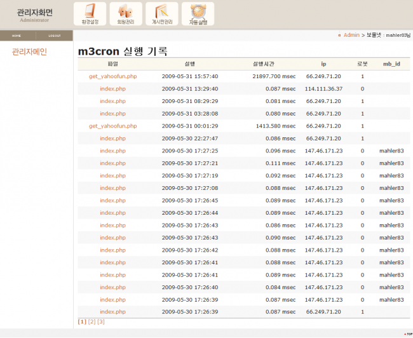Click the 관리자화면 Administrator logo
Image resolution: width=413 pixels, height=338 pixels.
pyautogui.click(x=35, y=14)
